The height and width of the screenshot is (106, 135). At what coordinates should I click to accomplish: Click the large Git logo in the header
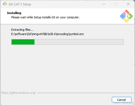pyautogui.click(x=126, y=16)
